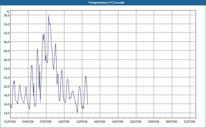This screenshot has width=206, height=128.
Task: Click the 31/07/26 date label
Action: click(189, 122)
